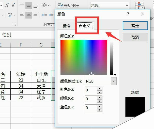This screenshot has width=154, height=129.
Task: Select the cell containing 22
Action: point(21,98)
